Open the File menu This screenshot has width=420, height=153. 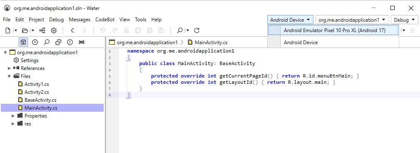(x=6, y=20)
